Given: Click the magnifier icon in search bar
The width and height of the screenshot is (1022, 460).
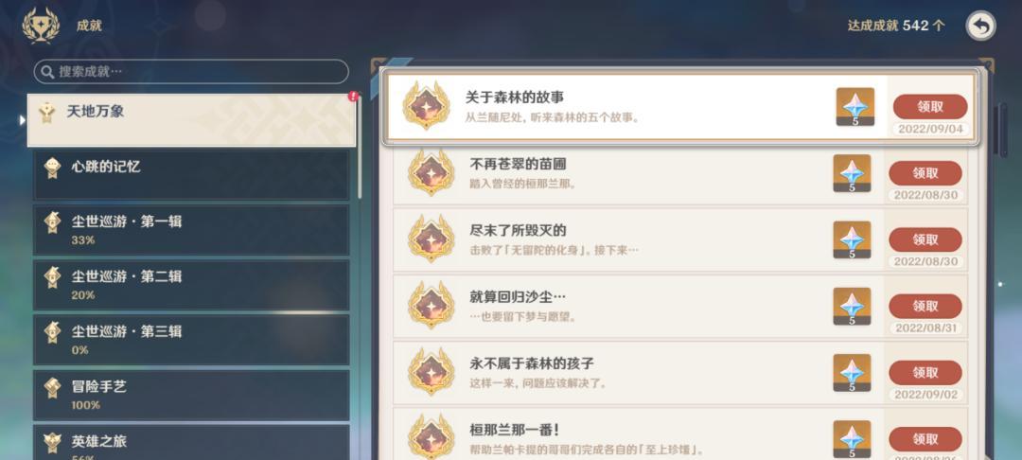Looking at the screenshot, I should [47, 72].
